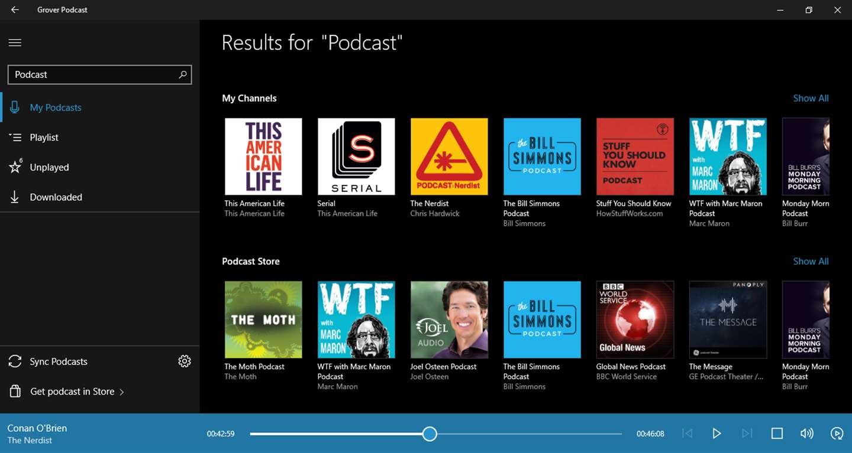Go to previous track

click(x=687, y=434)
